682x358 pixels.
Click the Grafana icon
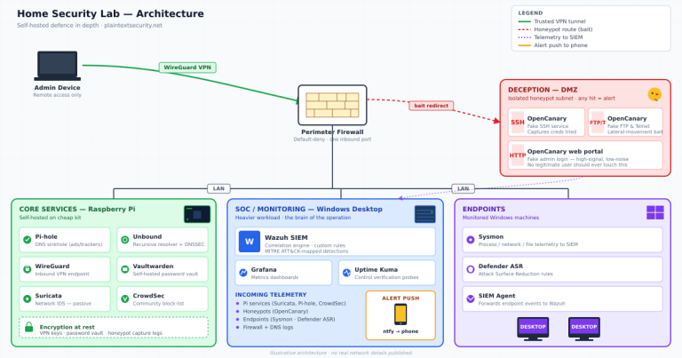click(243, 273)
